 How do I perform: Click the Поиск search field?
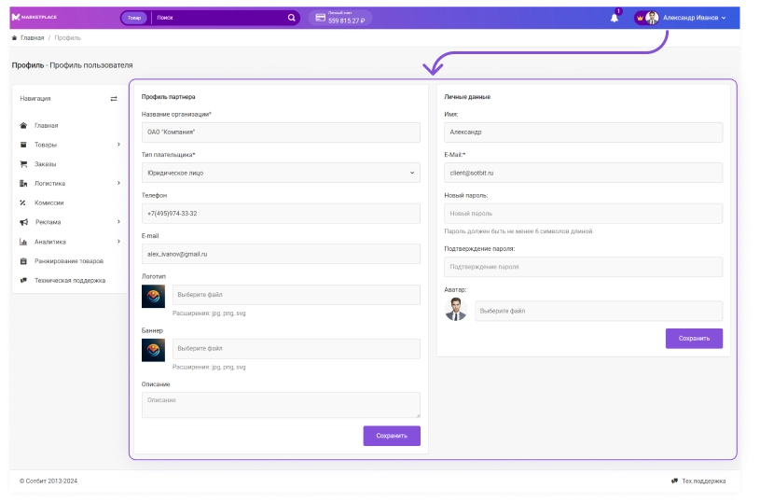click(x=220, y=18)
